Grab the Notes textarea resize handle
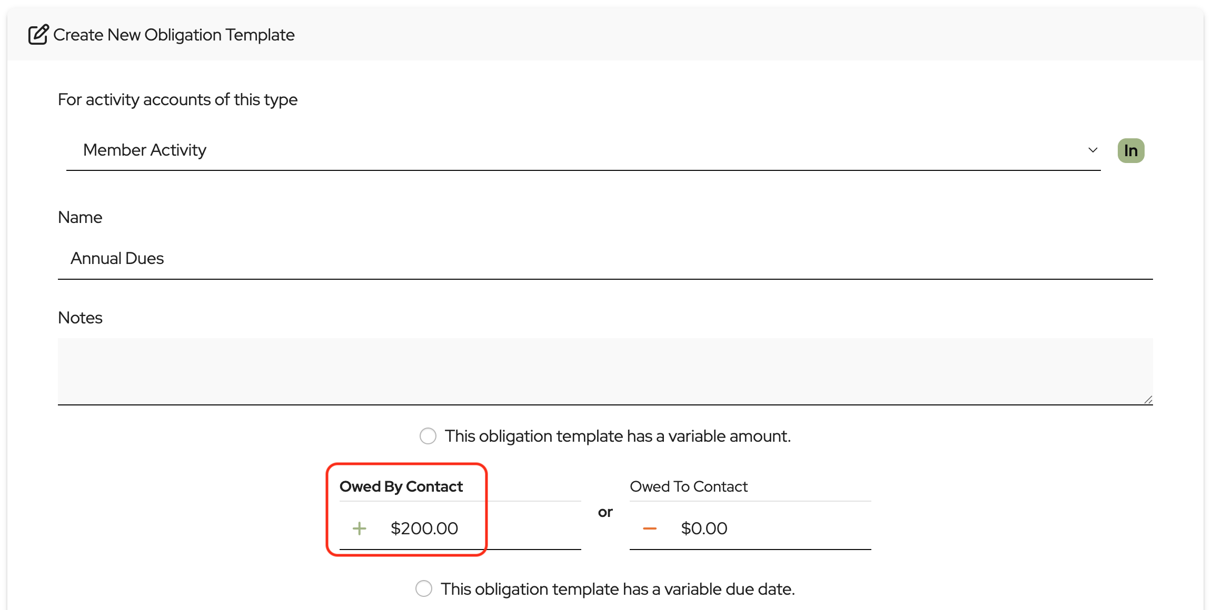The image size is (1212, 610). (1148, 400)
